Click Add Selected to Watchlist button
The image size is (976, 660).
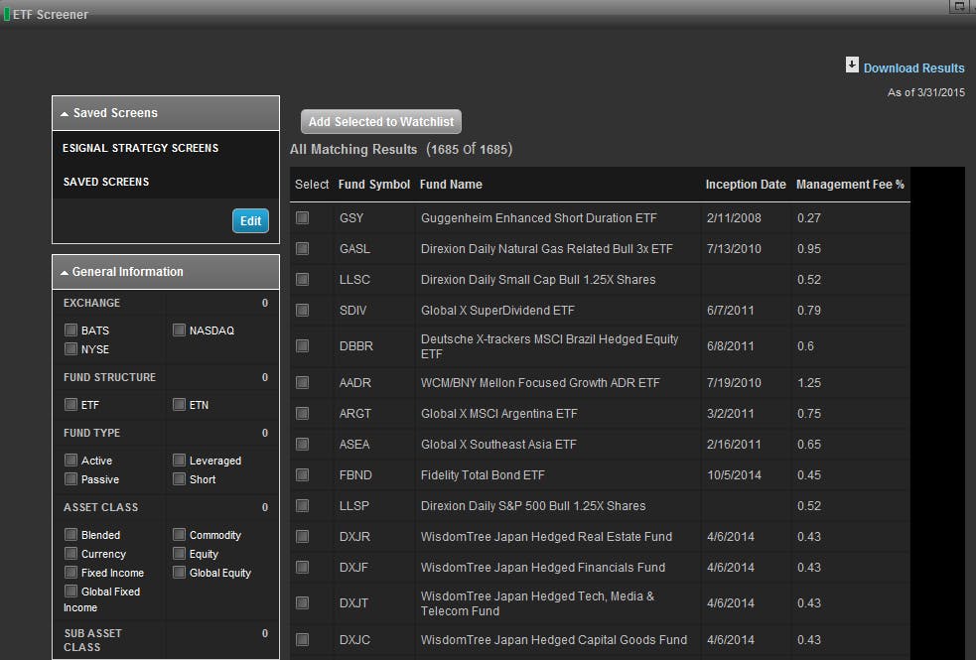pyautogui.click(x=381, y=121)
